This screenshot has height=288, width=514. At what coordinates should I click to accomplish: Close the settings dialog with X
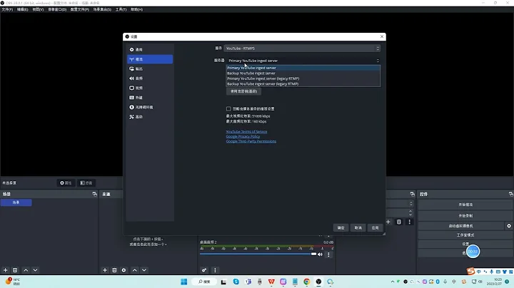(x=381, y=36)
